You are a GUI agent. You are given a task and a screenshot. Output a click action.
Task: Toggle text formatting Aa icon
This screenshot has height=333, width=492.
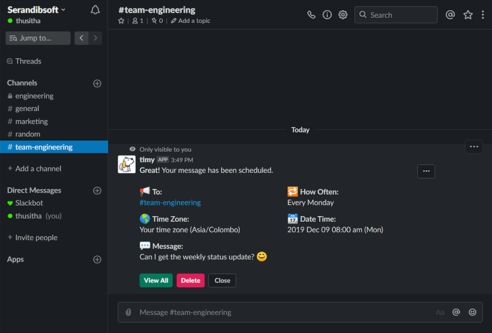click(x=440, y=312)
